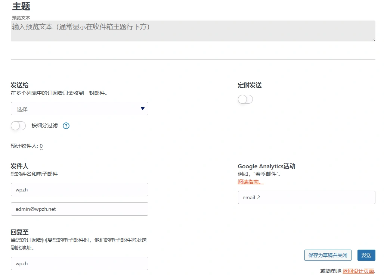
Task: Click the Google Analytics活动 section heading
Action: [x=266, y=166]
